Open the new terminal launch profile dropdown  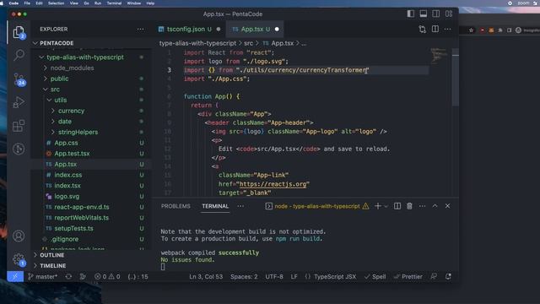(386, 206)
